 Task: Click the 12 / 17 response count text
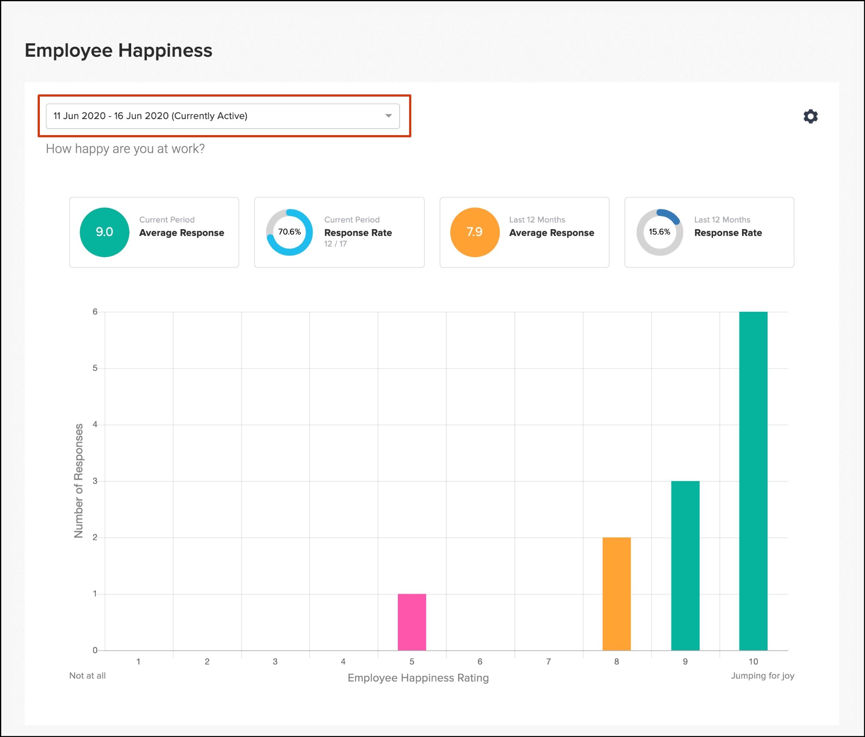335,244
